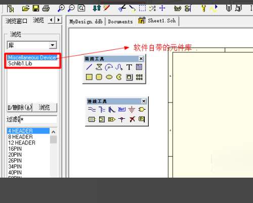The image size is (253, 203).
Task: Open file with the folder icon
Action: [26, 8]
